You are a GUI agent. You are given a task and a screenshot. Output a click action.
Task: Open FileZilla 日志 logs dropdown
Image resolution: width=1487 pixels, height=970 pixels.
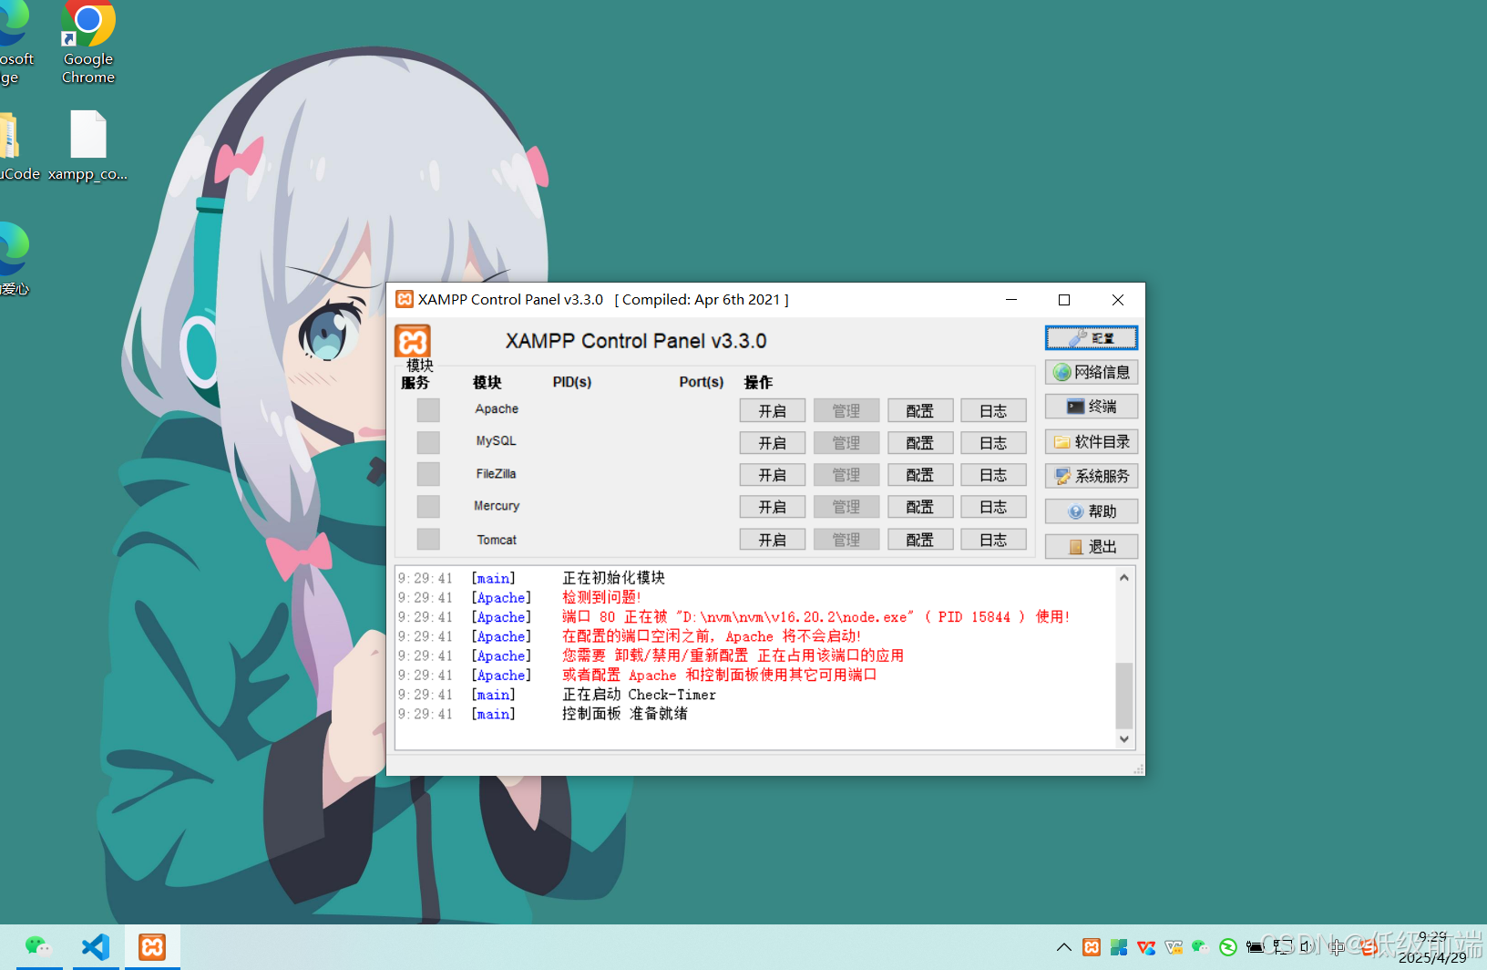(x=993, y=475)
